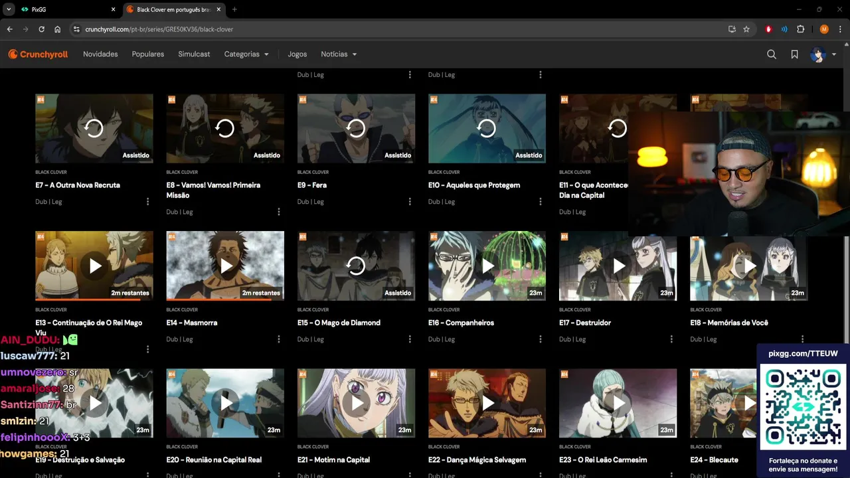Play episode E16 Companheiros
Image resolution: width=850 pixels, height=478 pixels.
[487, 266]
